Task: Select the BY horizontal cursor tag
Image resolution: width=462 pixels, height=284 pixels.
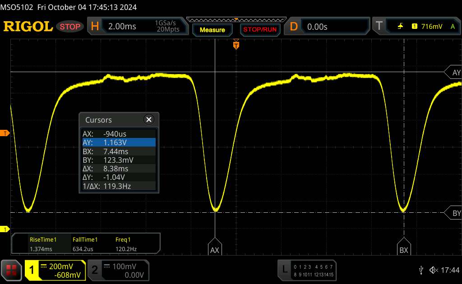Action: click(x=454, y=213)
